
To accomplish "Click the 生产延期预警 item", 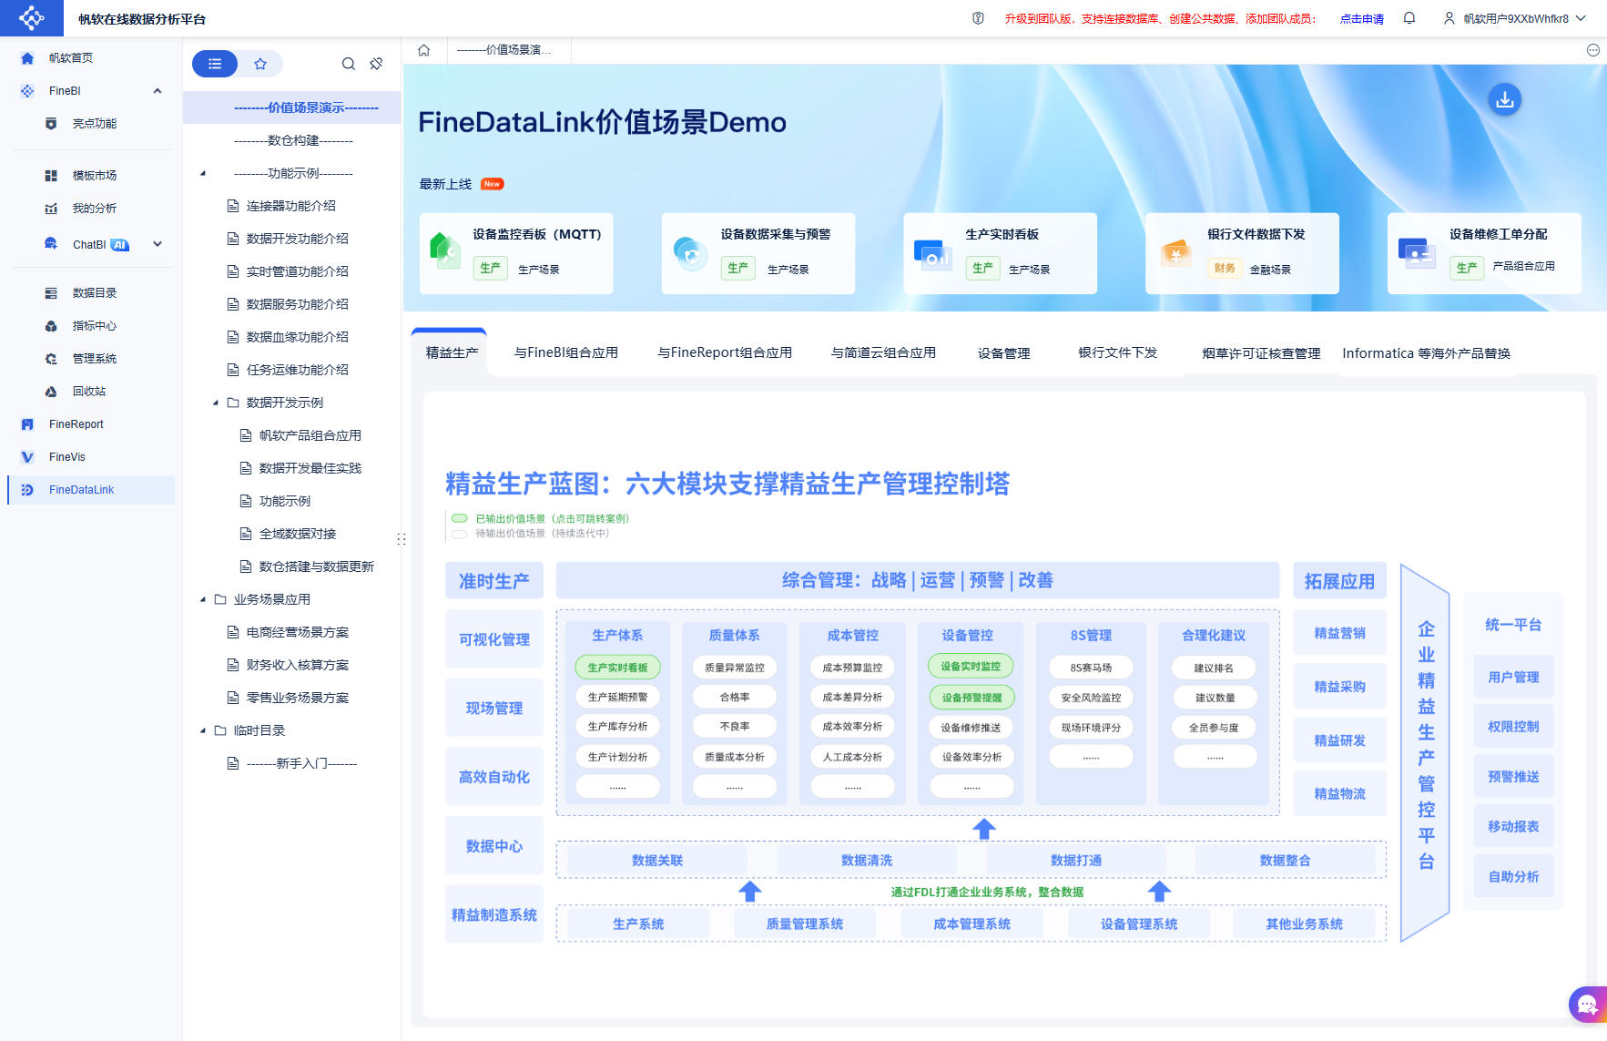I will click(617, 697).
